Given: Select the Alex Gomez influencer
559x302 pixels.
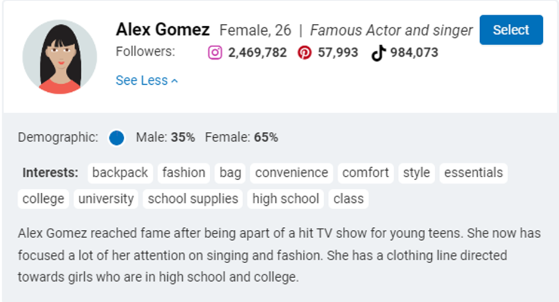Looking at the screenshot, I should (511, 30).
